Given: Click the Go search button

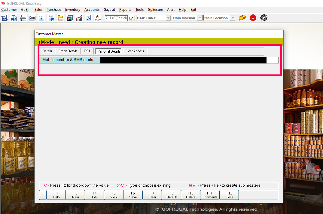Looking at the screenshot, I should tap(131, 18).
